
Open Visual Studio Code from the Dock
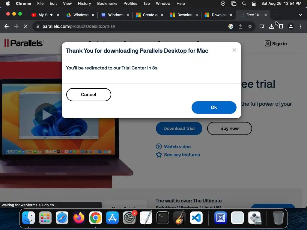196,218
